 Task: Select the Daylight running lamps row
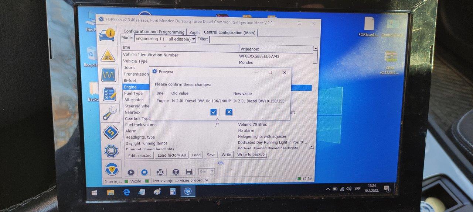coord(218,143)
